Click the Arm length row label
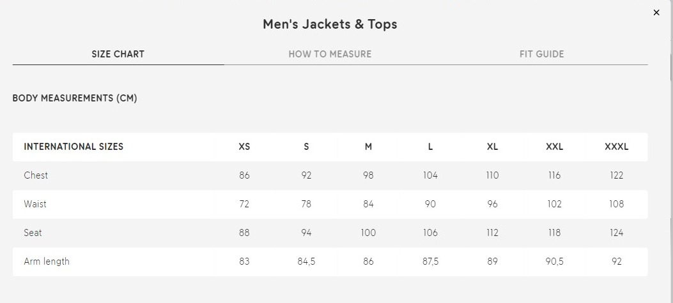Screen dimensions: 673x303 [47, 262]
